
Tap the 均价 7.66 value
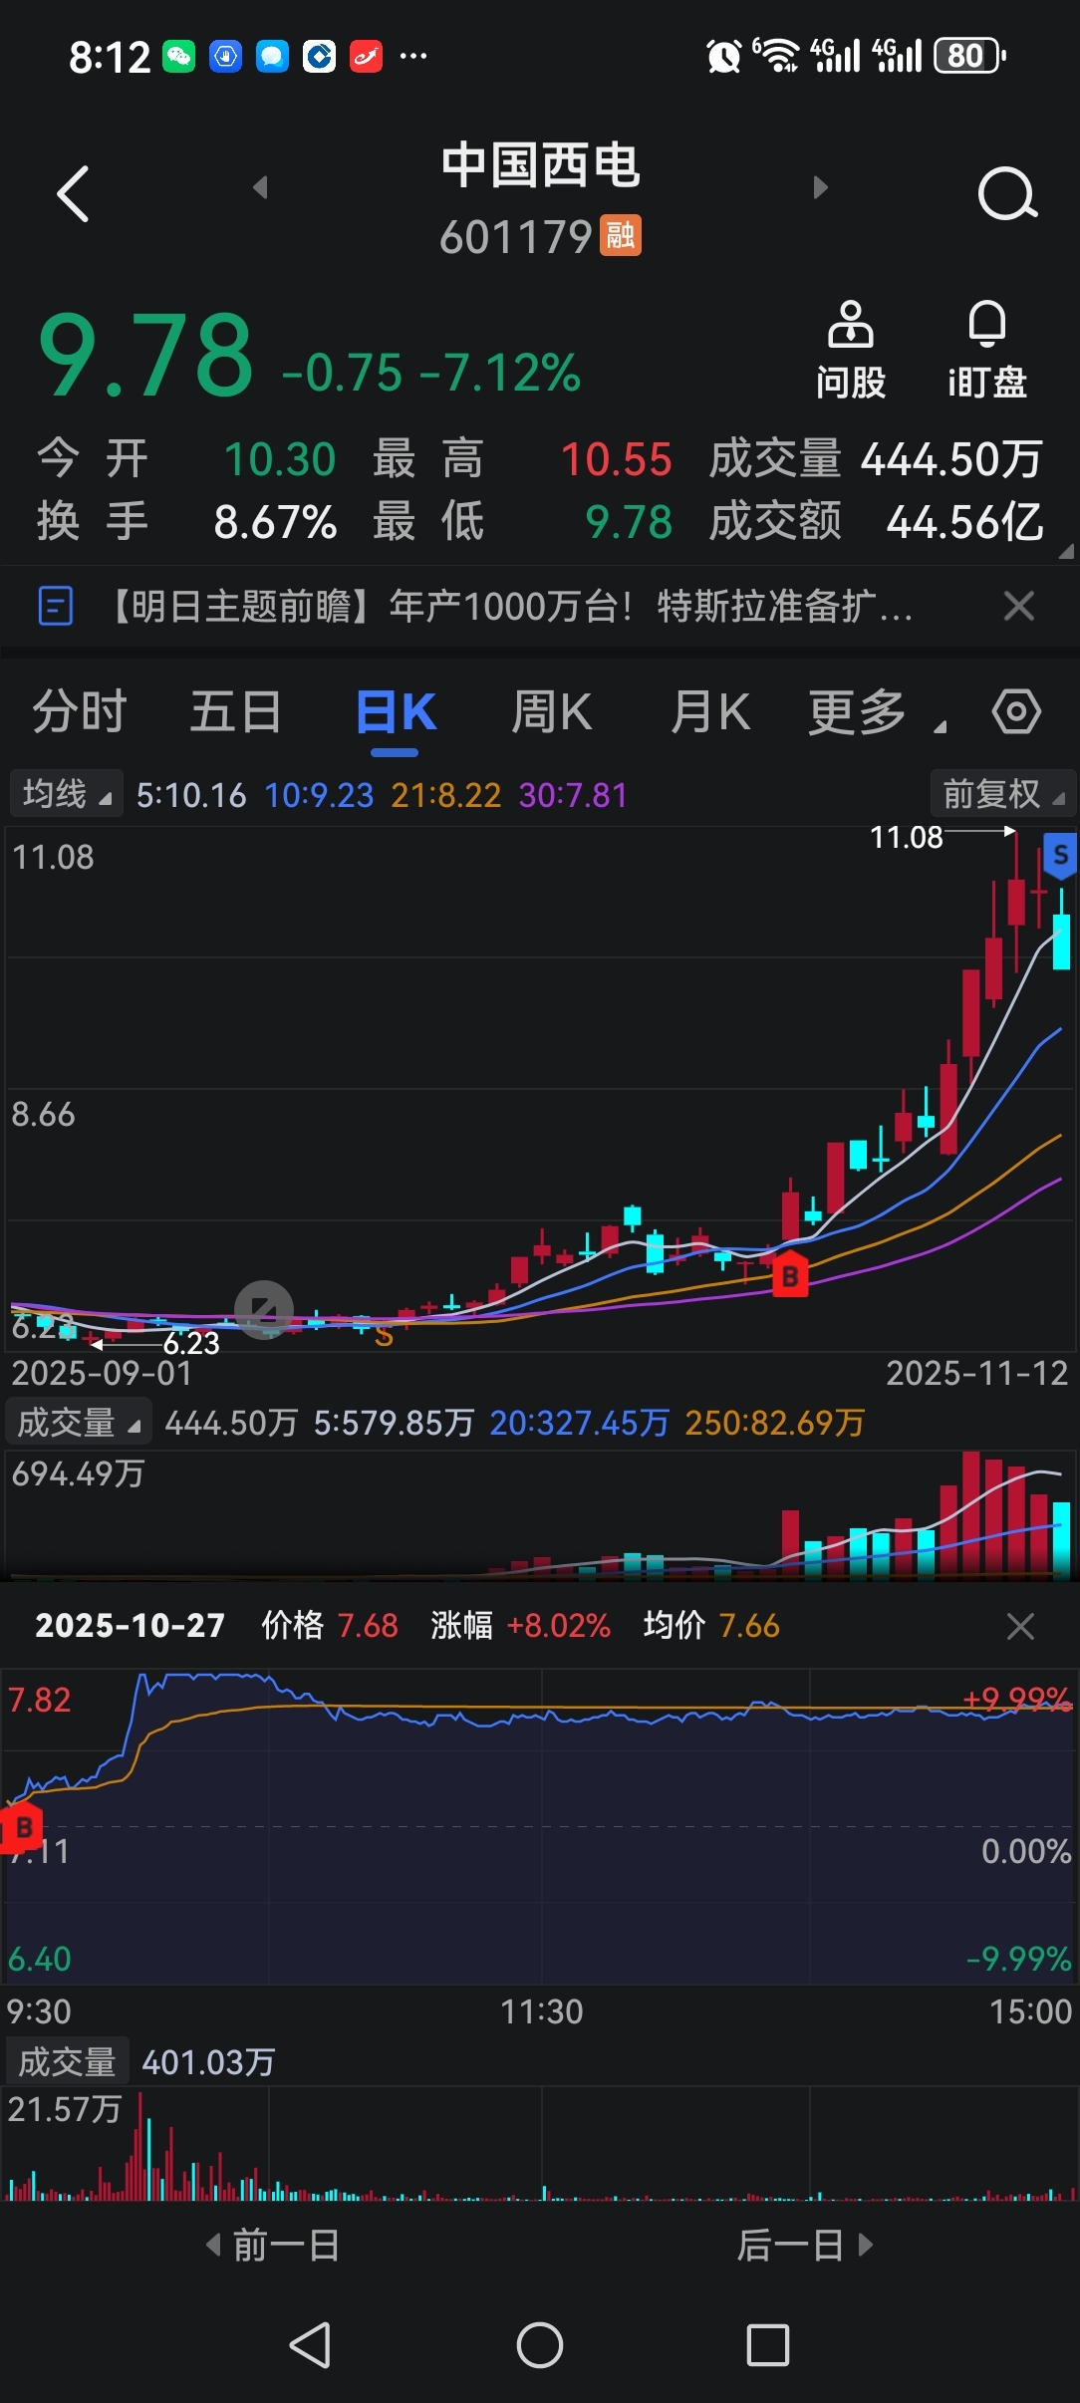[x=749, y=1626]
